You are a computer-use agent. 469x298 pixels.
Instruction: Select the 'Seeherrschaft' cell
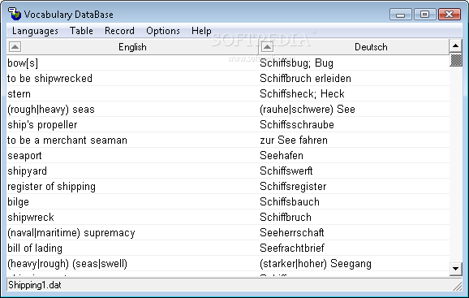pos(354,232)
